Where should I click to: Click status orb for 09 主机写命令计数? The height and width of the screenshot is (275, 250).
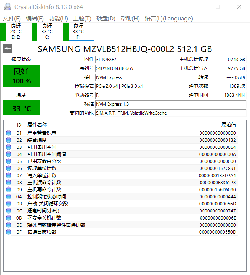pyautogui.click(x=9, y=189)
